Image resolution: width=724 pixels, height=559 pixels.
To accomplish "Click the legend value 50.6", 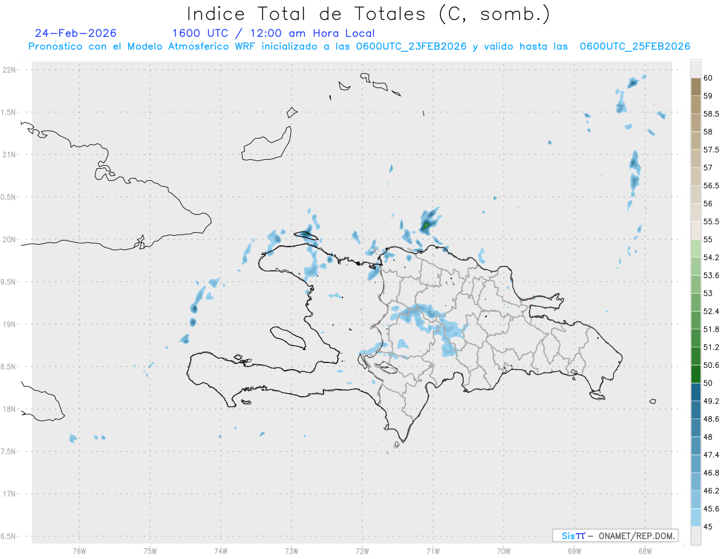I will click(x=711, y=365).
